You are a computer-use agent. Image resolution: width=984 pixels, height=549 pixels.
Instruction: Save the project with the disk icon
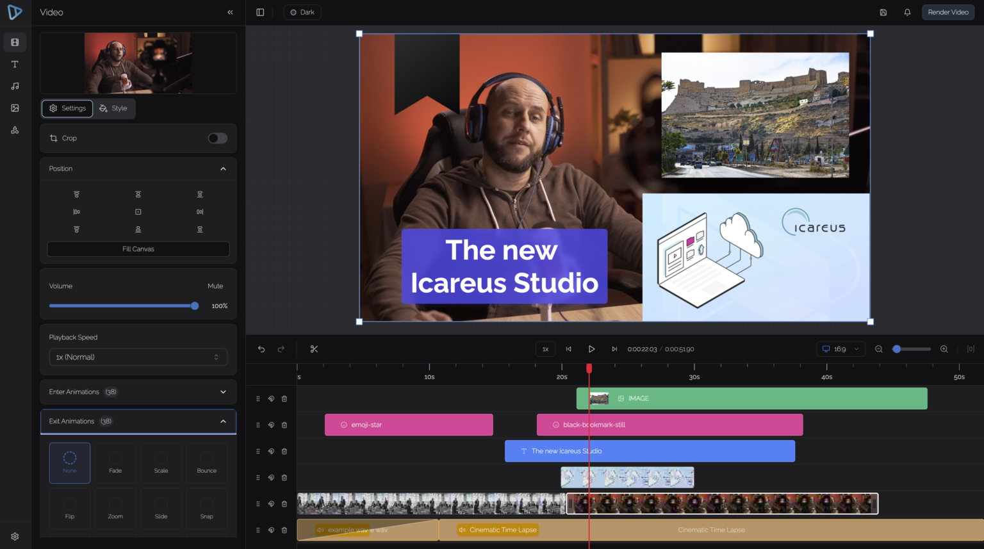pyautogui.click(x=883, y=12)
